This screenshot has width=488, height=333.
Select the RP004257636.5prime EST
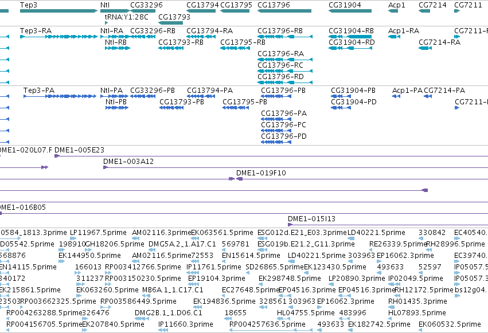click(271, 330)
